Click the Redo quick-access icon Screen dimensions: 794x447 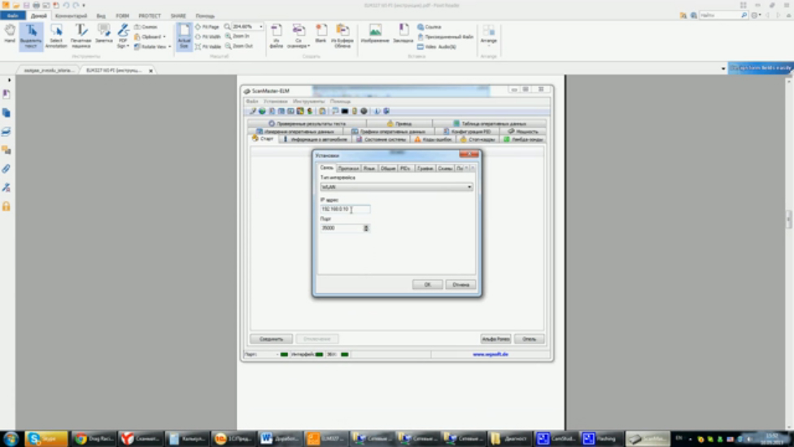click(76, 5)
